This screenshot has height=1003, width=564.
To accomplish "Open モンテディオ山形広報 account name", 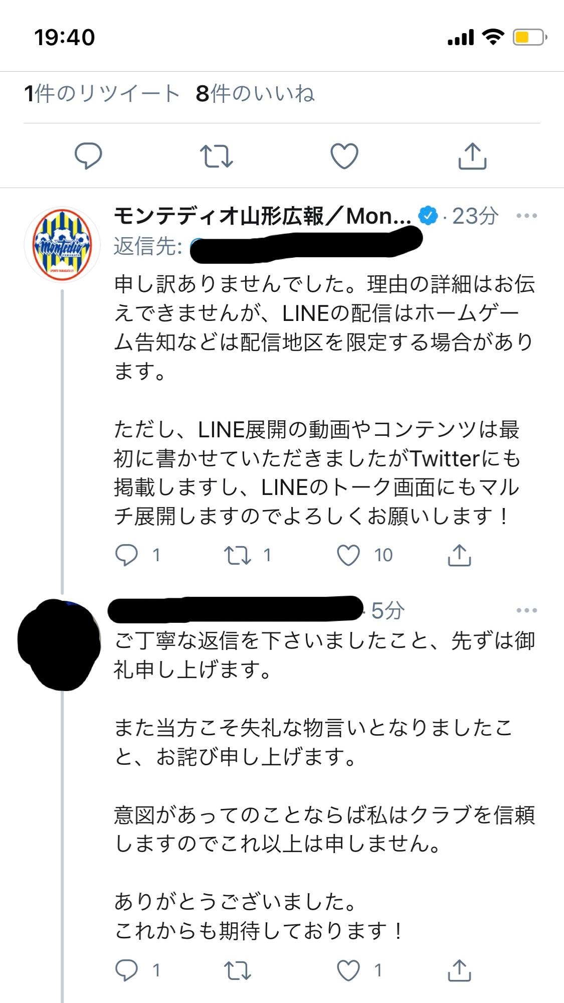I will point(263,216).
